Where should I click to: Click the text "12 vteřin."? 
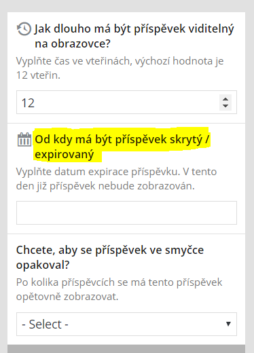38,75
